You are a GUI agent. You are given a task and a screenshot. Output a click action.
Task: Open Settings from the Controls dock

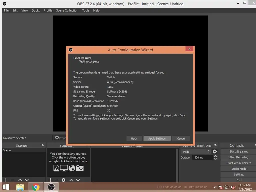[239, 174]
